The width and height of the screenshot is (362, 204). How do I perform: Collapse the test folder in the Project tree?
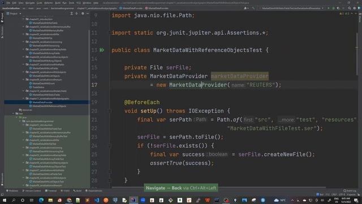14,113
